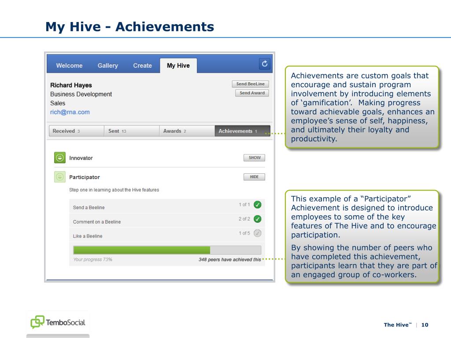Click the Business Development text

click(x=81, y=94)
